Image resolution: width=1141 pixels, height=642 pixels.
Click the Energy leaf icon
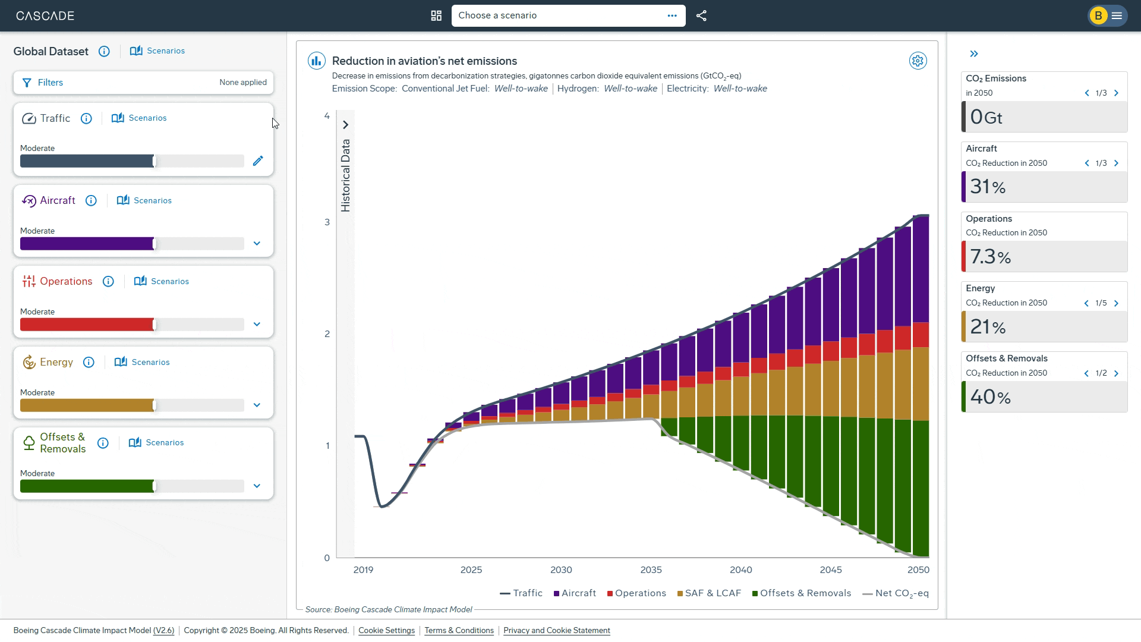[29, 362]
